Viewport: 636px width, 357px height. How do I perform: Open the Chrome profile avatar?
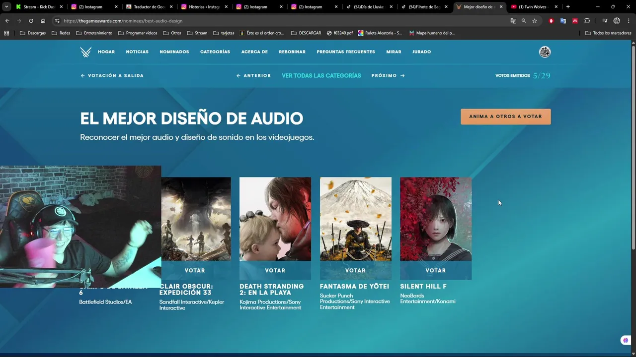[x=617, y=21]
